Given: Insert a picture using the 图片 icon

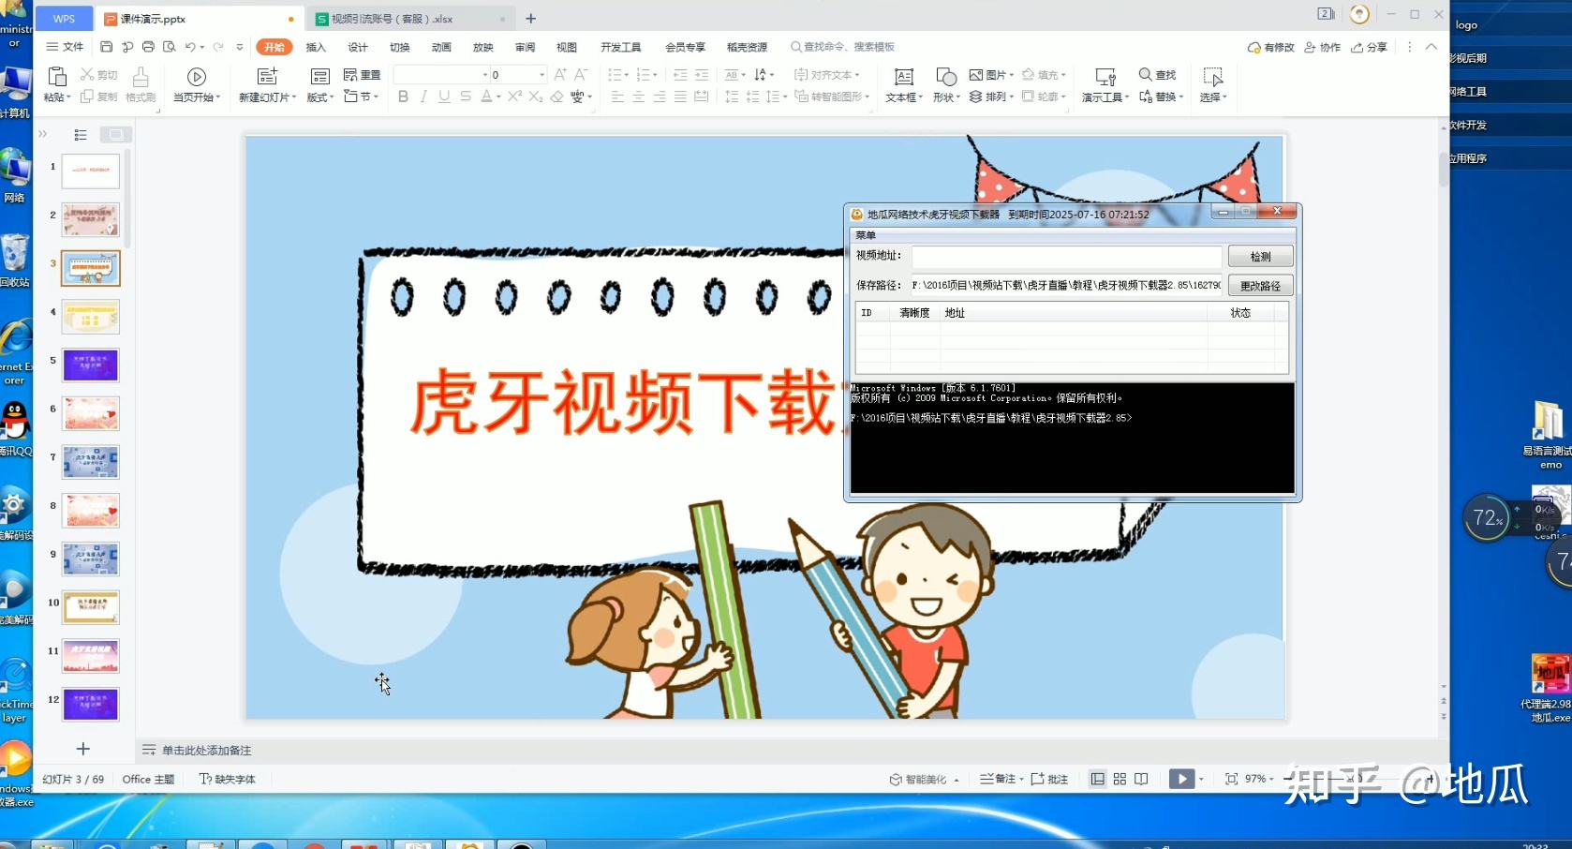Looking at the screenshot, I should click(x=990, y=75).
